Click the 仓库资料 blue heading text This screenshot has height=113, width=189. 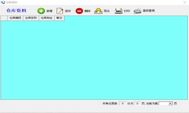click(x=16, y=11)
